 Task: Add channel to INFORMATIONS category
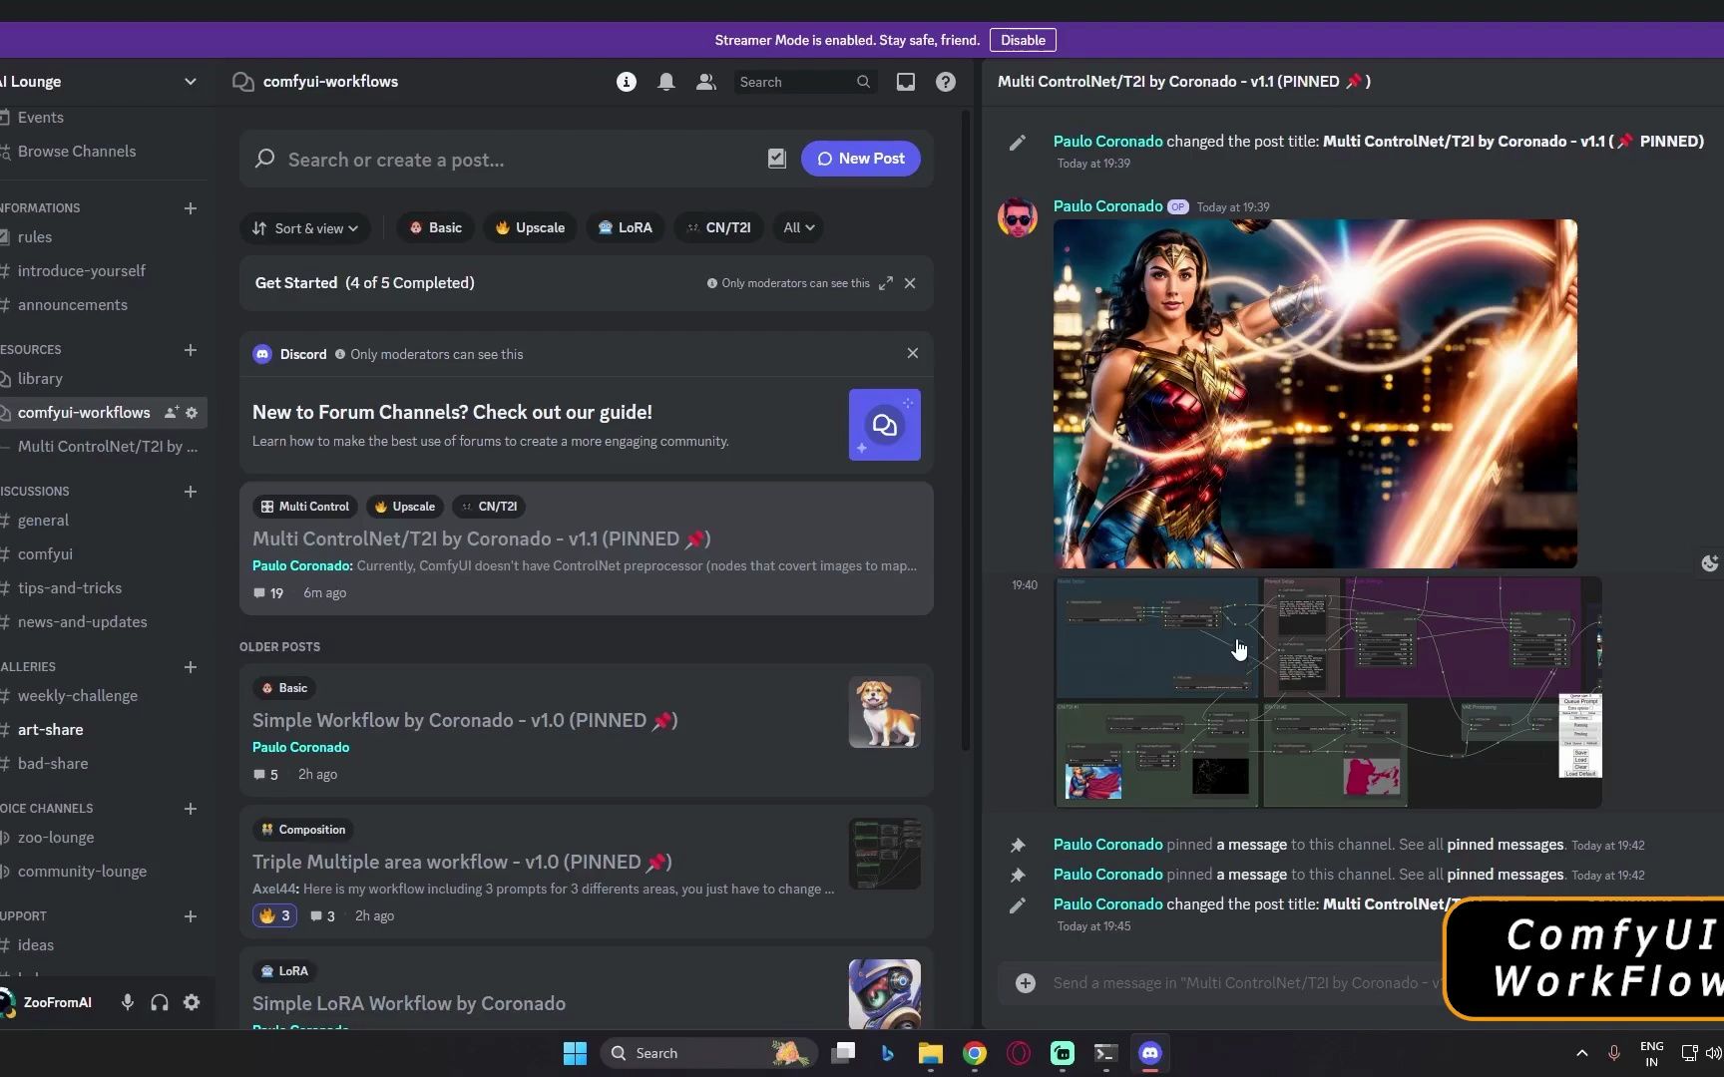pyautogui.click(x=190, y=208)
